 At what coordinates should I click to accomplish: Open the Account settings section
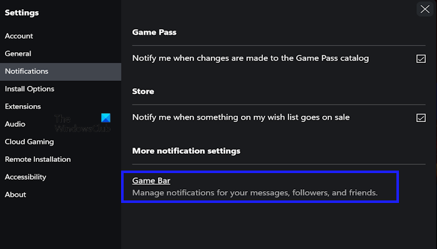pos(19,36)
